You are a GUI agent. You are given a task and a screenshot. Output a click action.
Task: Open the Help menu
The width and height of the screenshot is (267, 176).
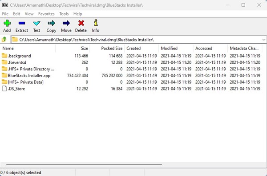tap(77, 14)
